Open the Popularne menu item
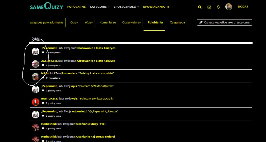 point(76,7)
